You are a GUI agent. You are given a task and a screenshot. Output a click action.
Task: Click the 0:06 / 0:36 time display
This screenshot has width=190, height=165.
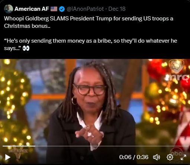point(134,157)
